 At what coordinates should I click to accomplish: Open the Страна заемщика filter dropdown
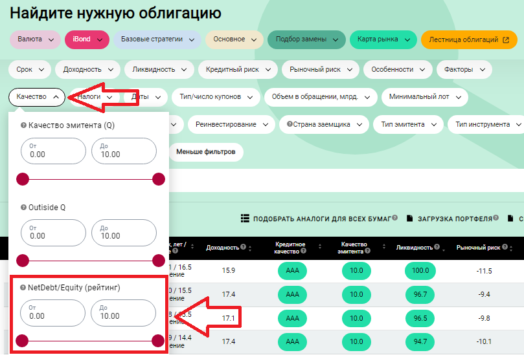(x=324, y=124)
